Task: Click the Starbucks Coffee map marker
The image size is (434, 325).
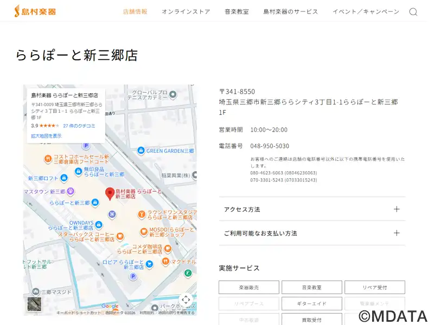Action: (x=120, y=236)
